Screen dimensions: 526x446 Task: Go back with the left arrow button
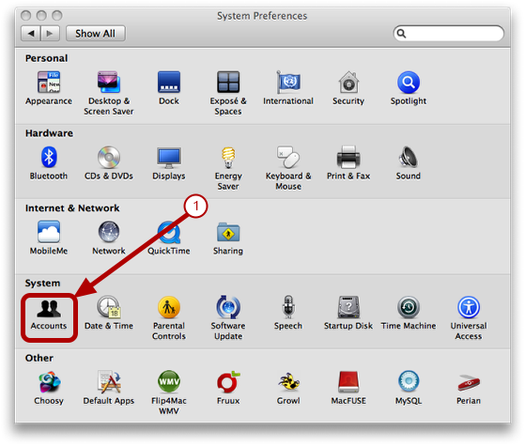click(x=31, y=34)
